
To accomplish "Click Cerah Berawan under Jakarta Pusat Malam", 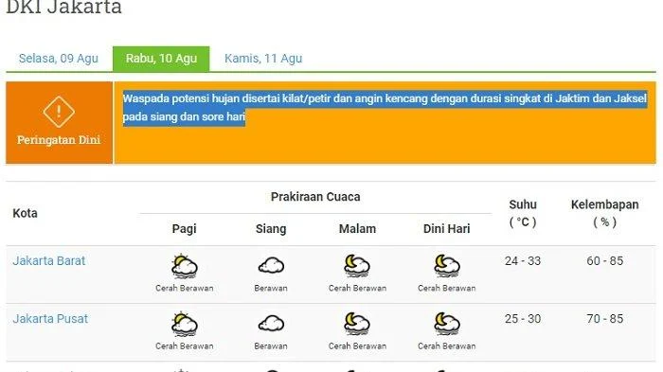I will click(x=357, y=345).
